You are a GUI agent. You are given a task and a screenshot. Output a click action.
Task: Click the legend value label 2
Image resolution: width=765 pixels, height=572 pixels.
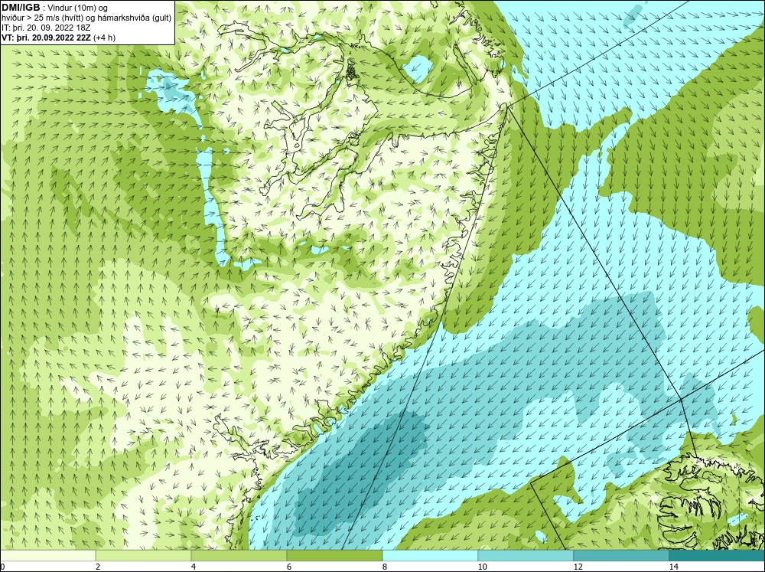point(98,567)
